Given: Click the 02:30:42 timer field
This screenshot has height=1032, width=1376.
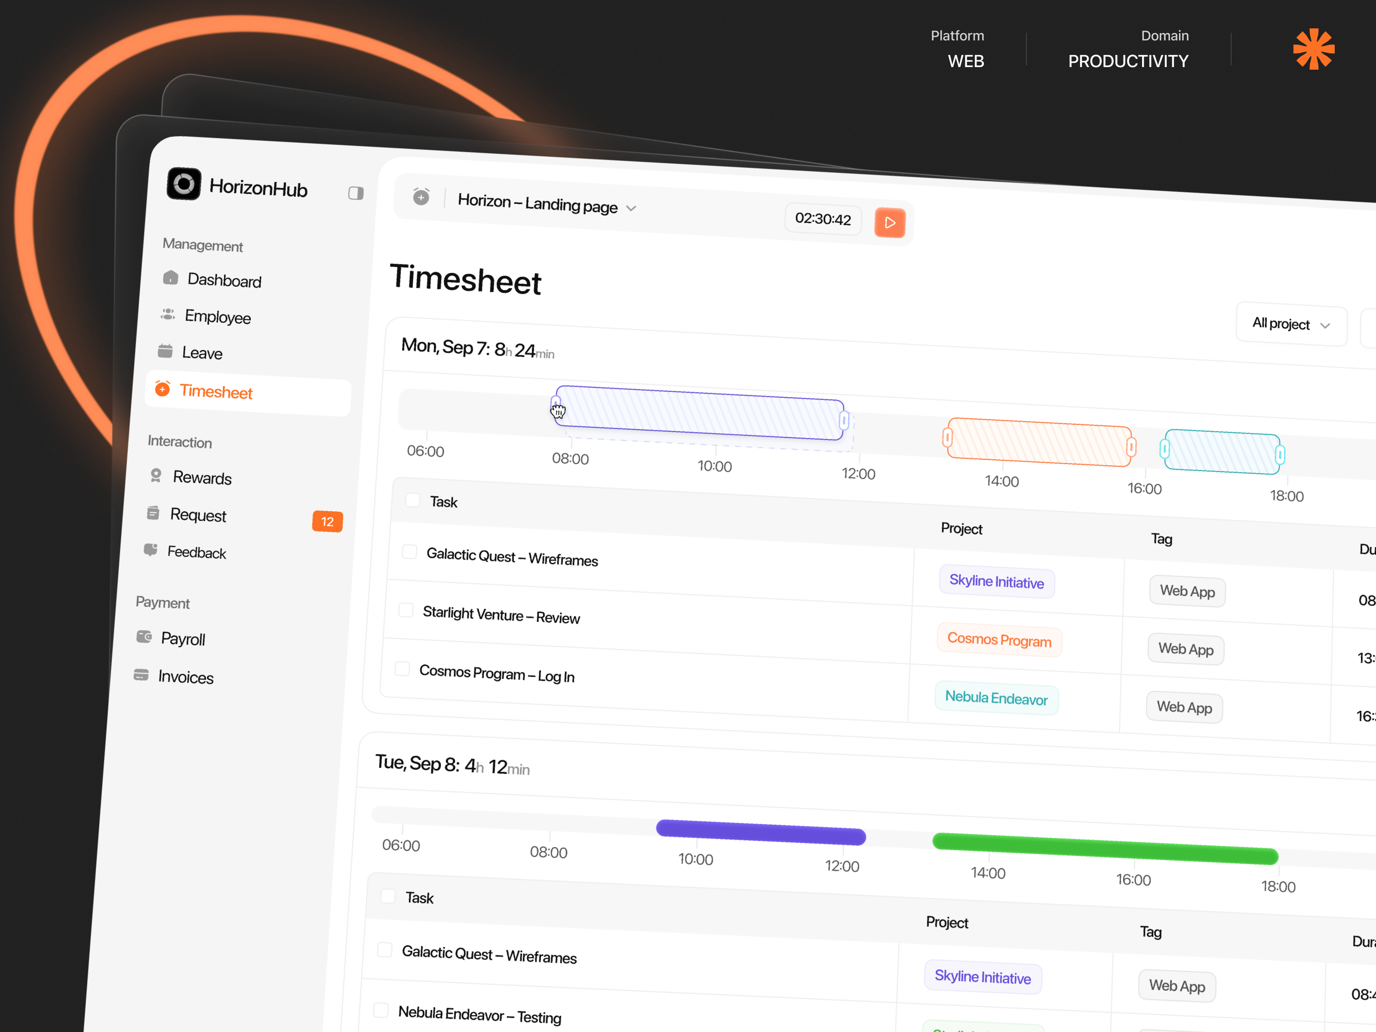Looking at the screenshot, I should coord(823,219).
